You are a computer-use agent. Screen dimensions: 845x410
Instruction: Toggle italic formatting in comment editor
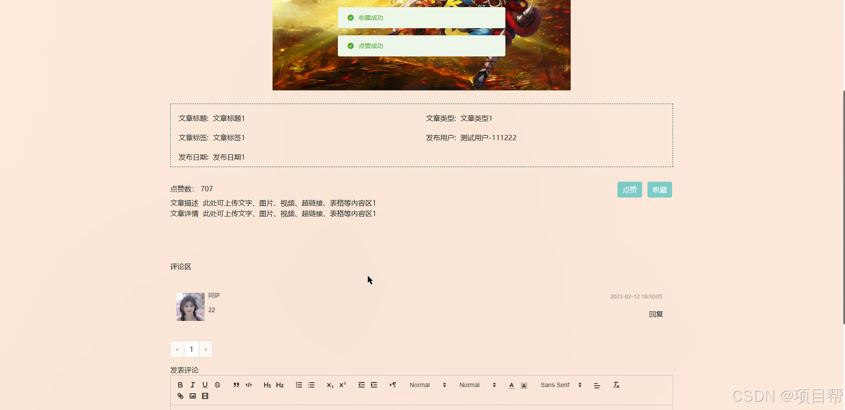pyautogui.click(x=192, y=385)
